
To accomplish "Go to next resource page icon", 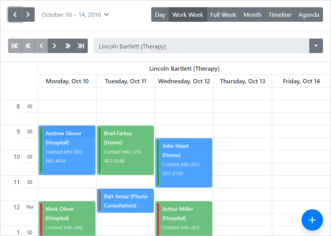I will (x=68, y=46).
